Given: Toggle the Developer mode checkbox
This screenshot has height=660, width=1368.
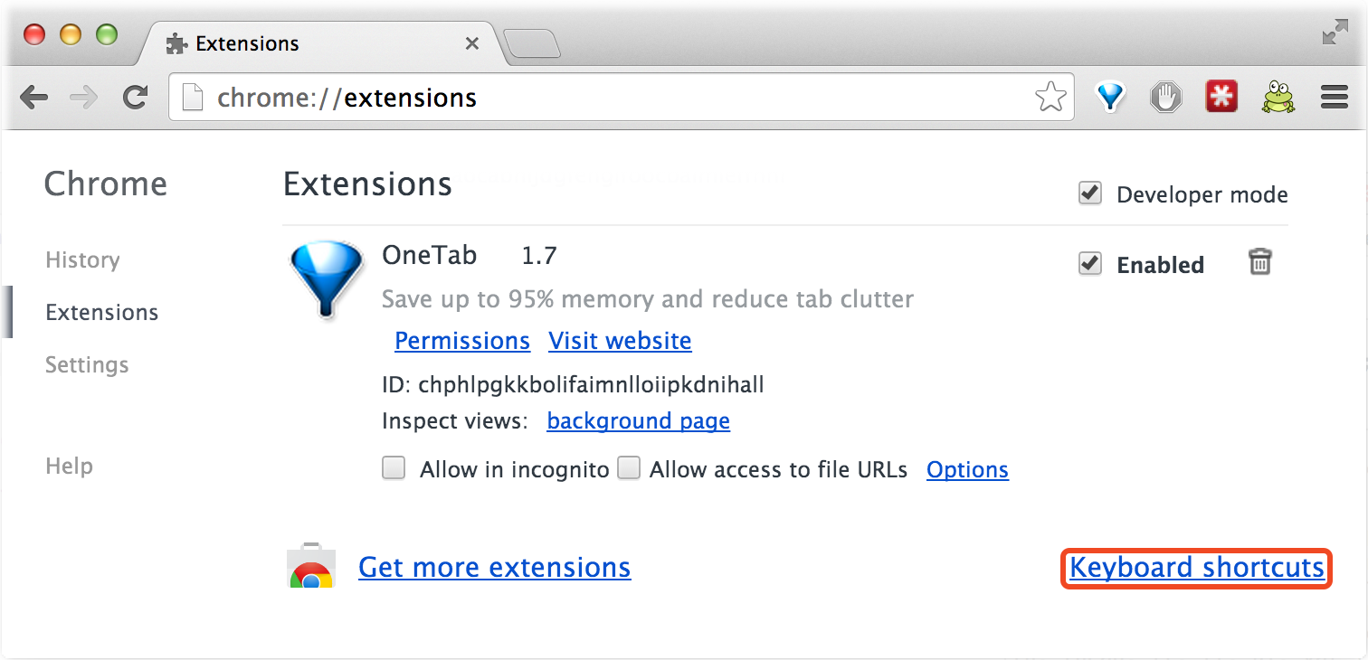Looking at the screenshot, I should click(1090, 193).
